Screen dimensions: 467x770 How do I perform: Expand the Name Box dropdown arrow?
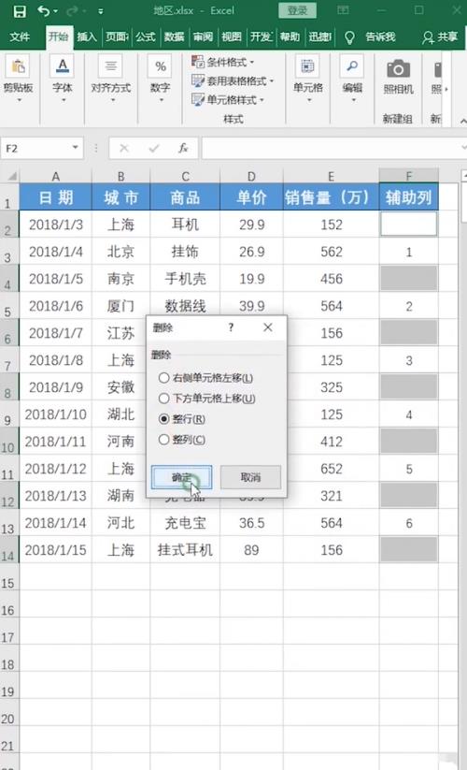pos(75,147)
